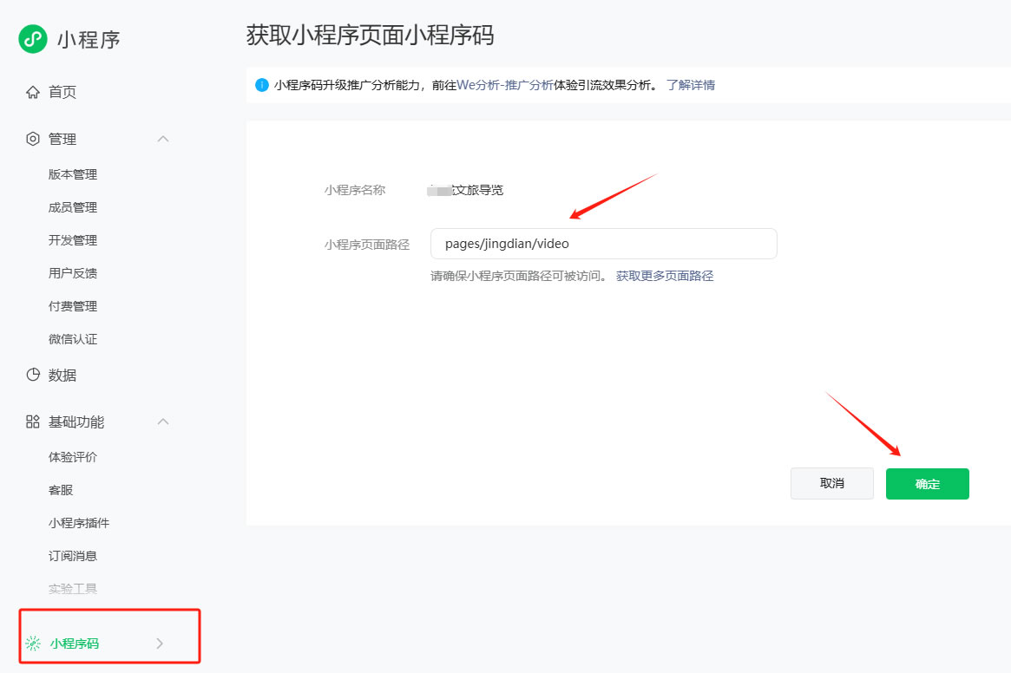Click the blue info icon in the notice bar
Viewport: 1011px width, 673px height.
click(262, 85)
